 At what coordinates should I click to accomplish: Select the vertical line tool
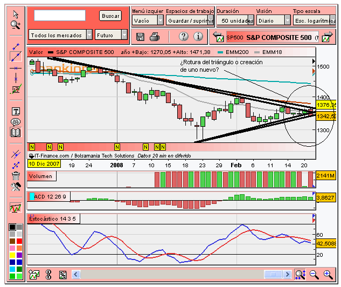pos(16,78)
